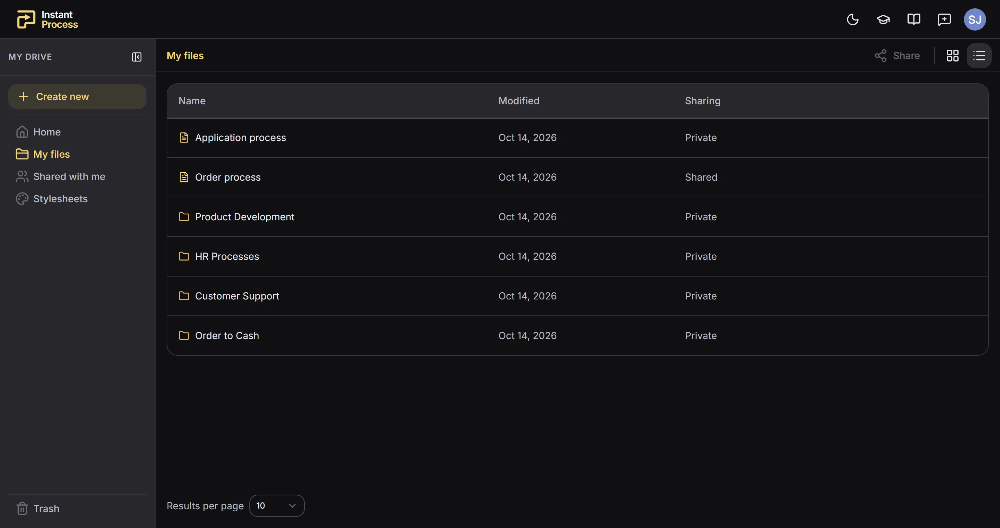Image resolution: width=1000 pixels, height=528 pixels.
Task: Go to Home in sidebar
Action: point(77,132)
